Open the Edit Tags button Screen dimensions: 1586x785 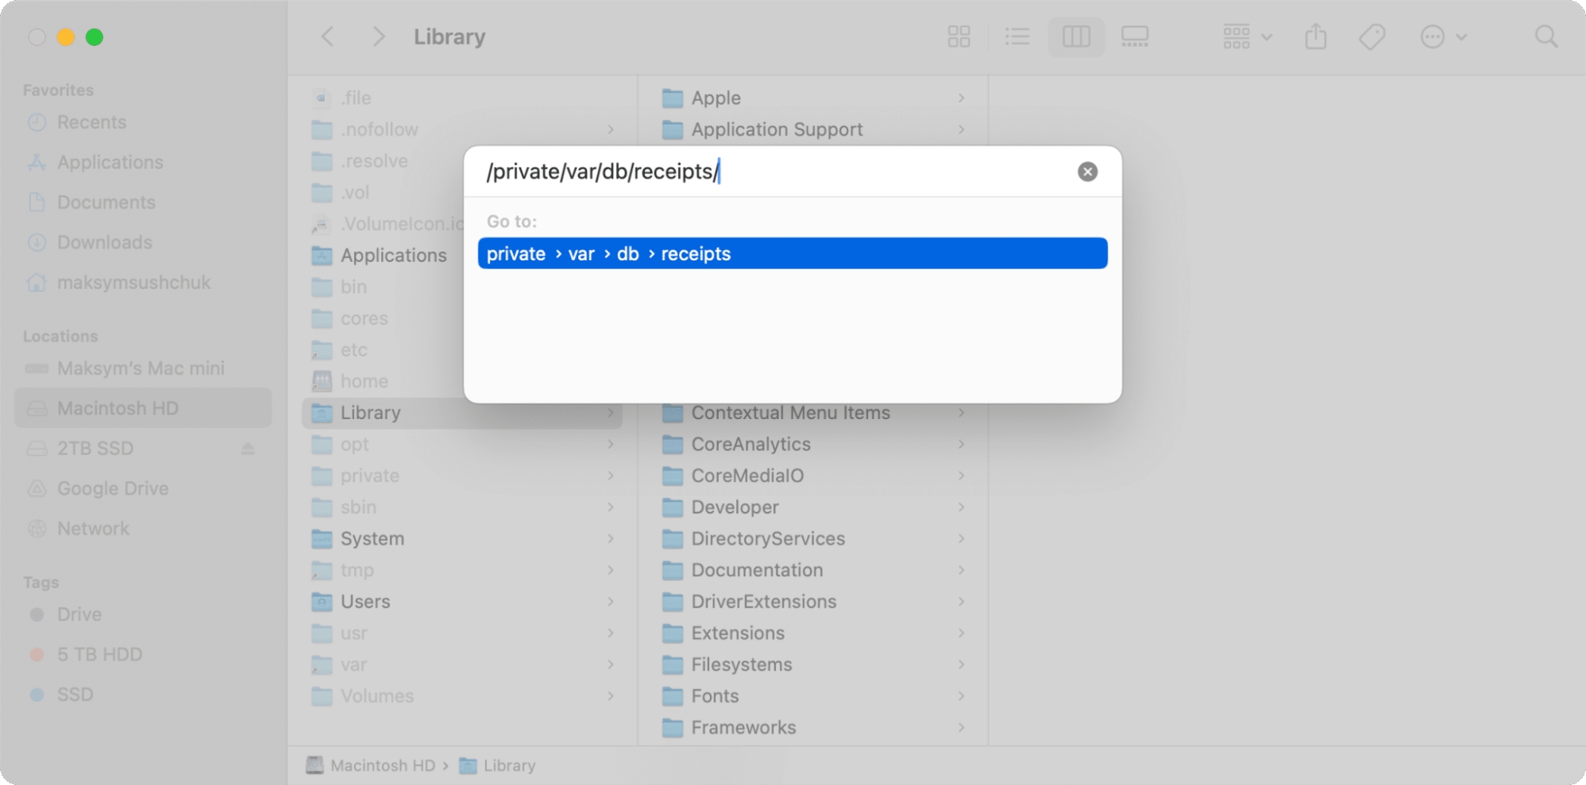coord(1372,37)
